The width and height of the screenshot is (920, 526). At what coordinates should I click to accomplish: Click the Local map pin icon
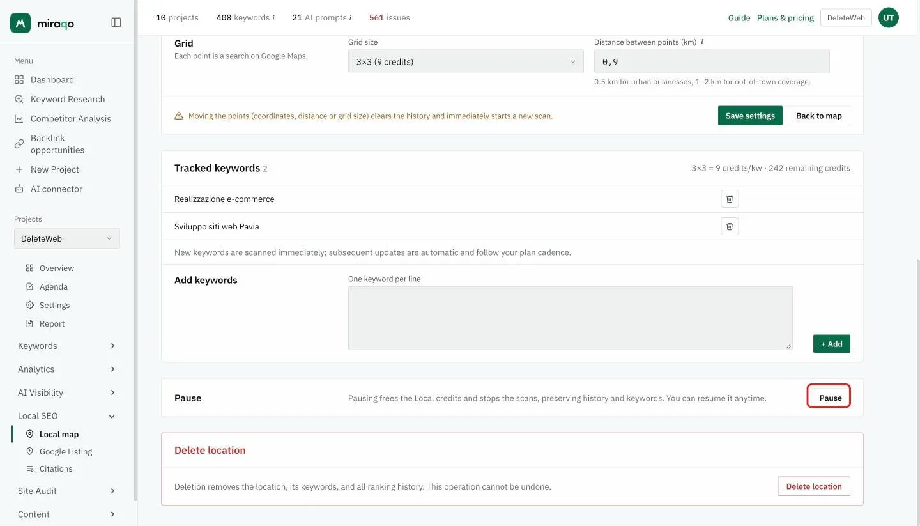coord(29,434)
